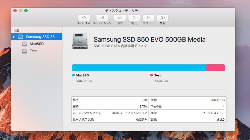The image size is (250, 140).
Task: Open the パーティション partition tool
Action: coord(102,18)
